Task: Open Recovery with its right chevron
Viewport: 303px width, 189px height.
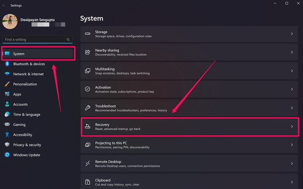Action: pos(292,127)
